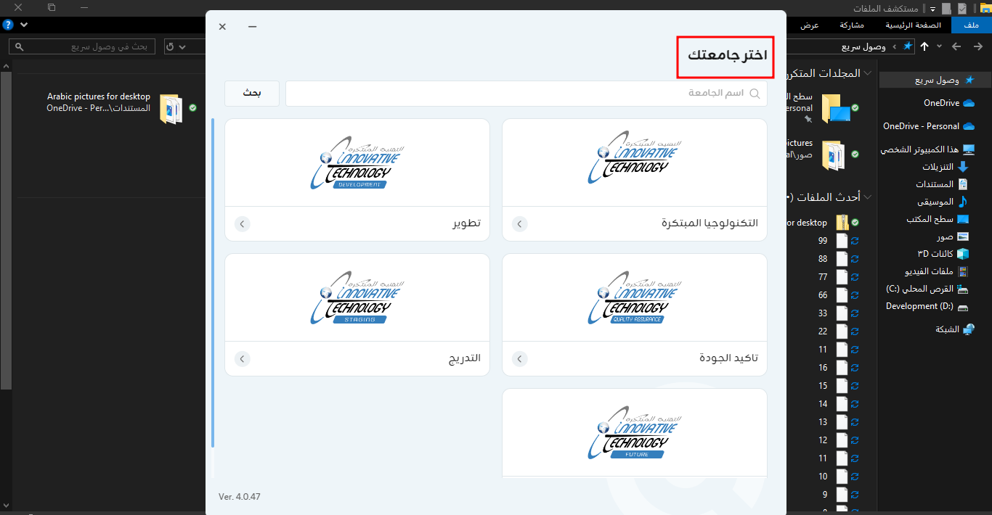Open the arrow on the 'تاكيد الجودة' card
Viewport: 992px width, 515px height.
[x=520, y=358]
